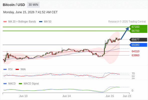Select the 64310 support level label
The height and width of the screenshot is (100, 148).
click(x=135, y=51)
